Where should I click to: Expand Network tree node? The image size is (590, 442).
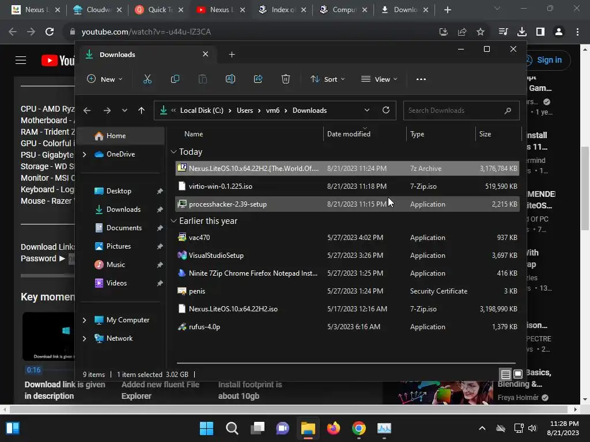84,338
